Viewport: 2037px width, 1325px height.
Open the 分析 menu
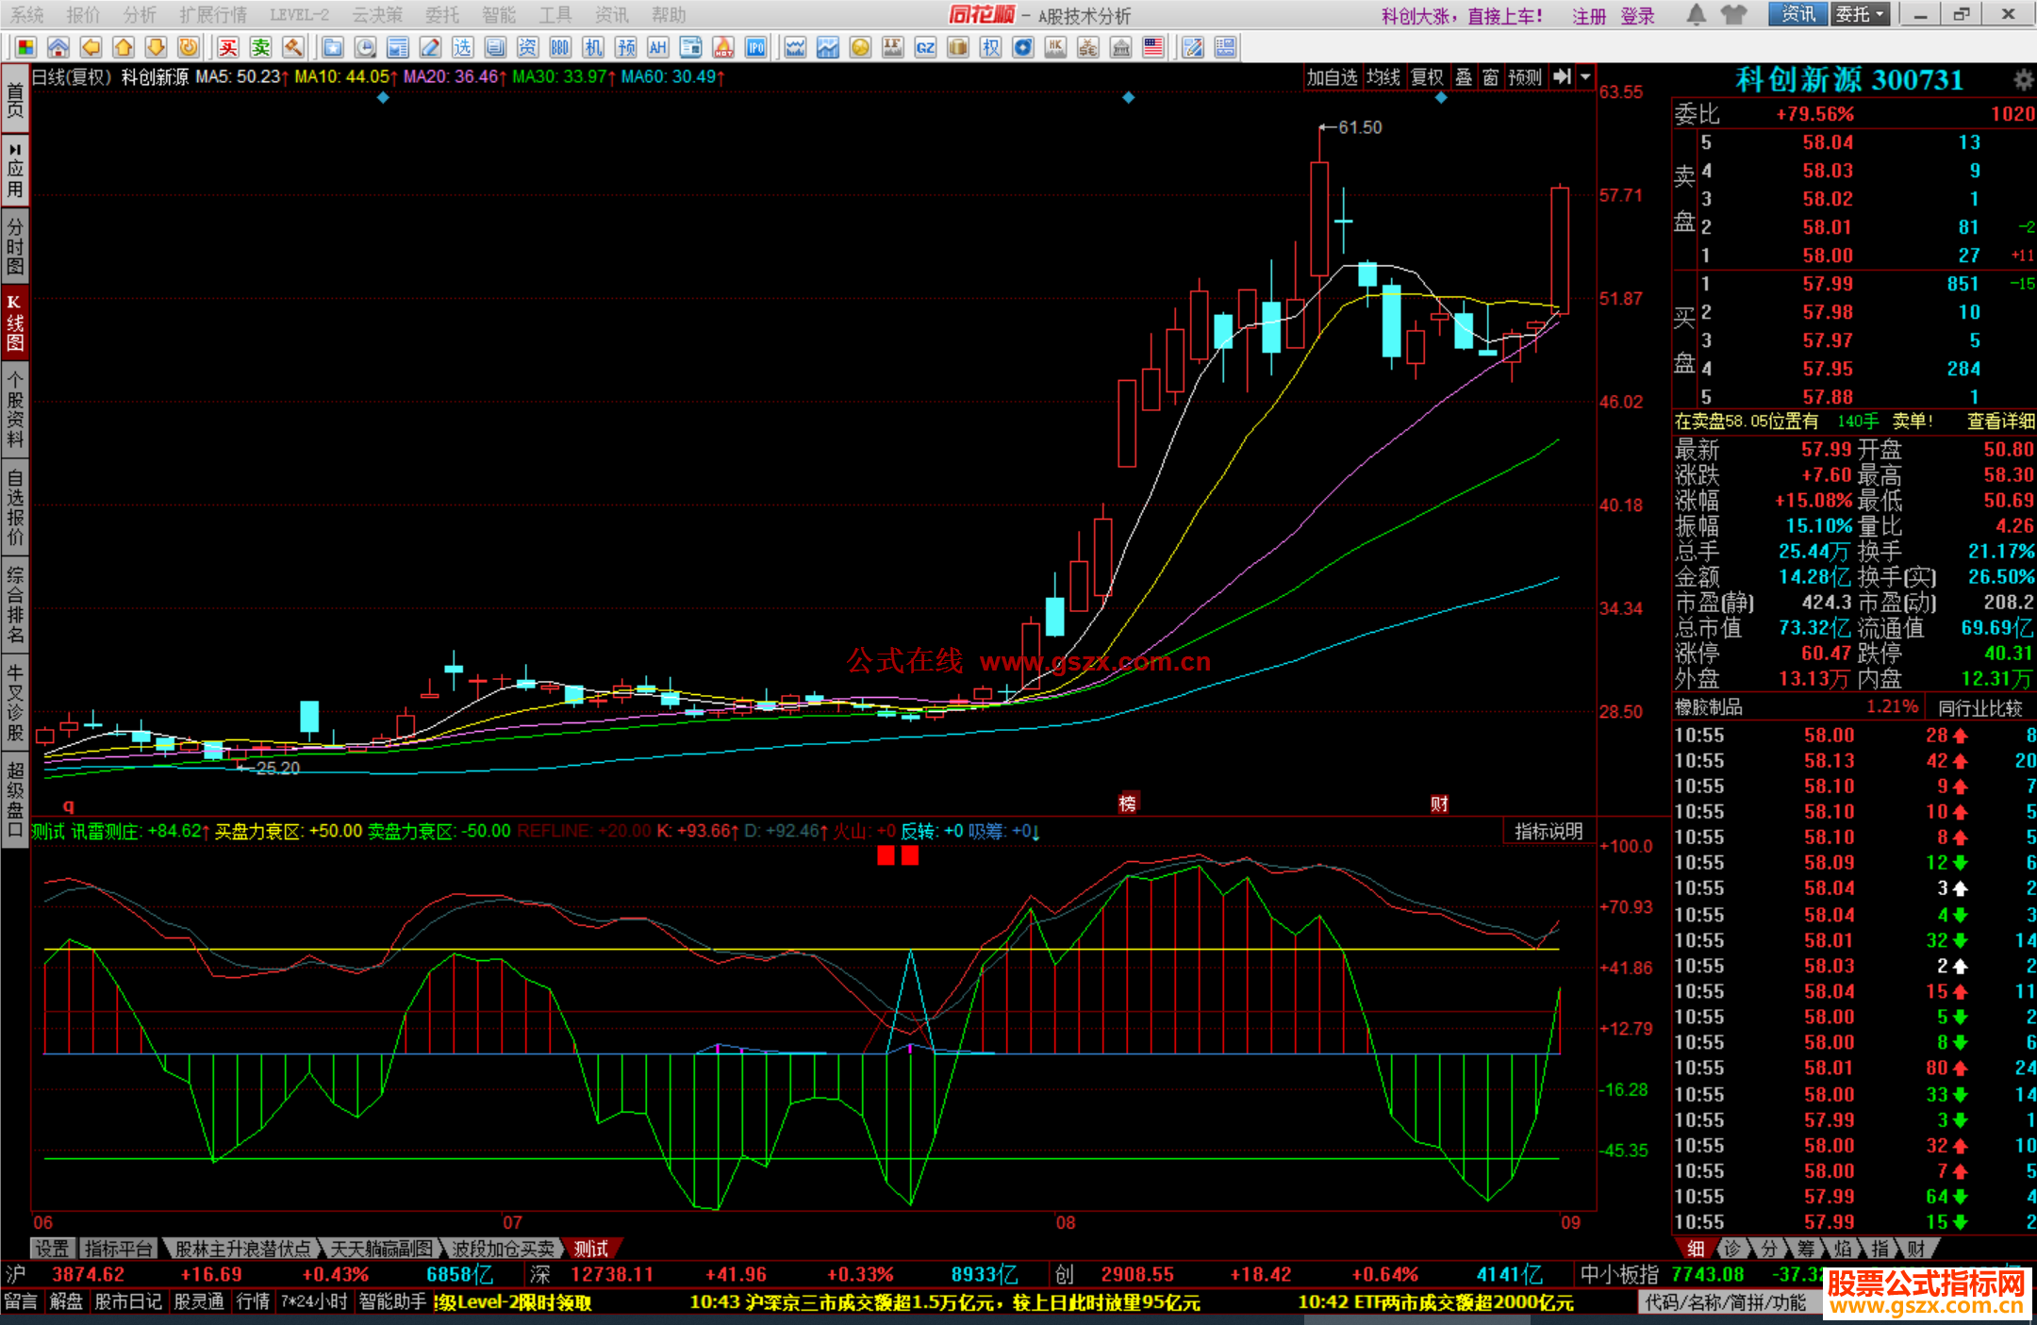(x=140, y=15)
